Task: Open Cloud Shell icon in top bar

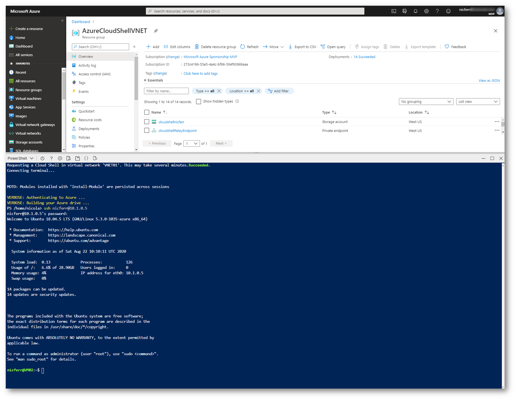Action: coord(394,11)
